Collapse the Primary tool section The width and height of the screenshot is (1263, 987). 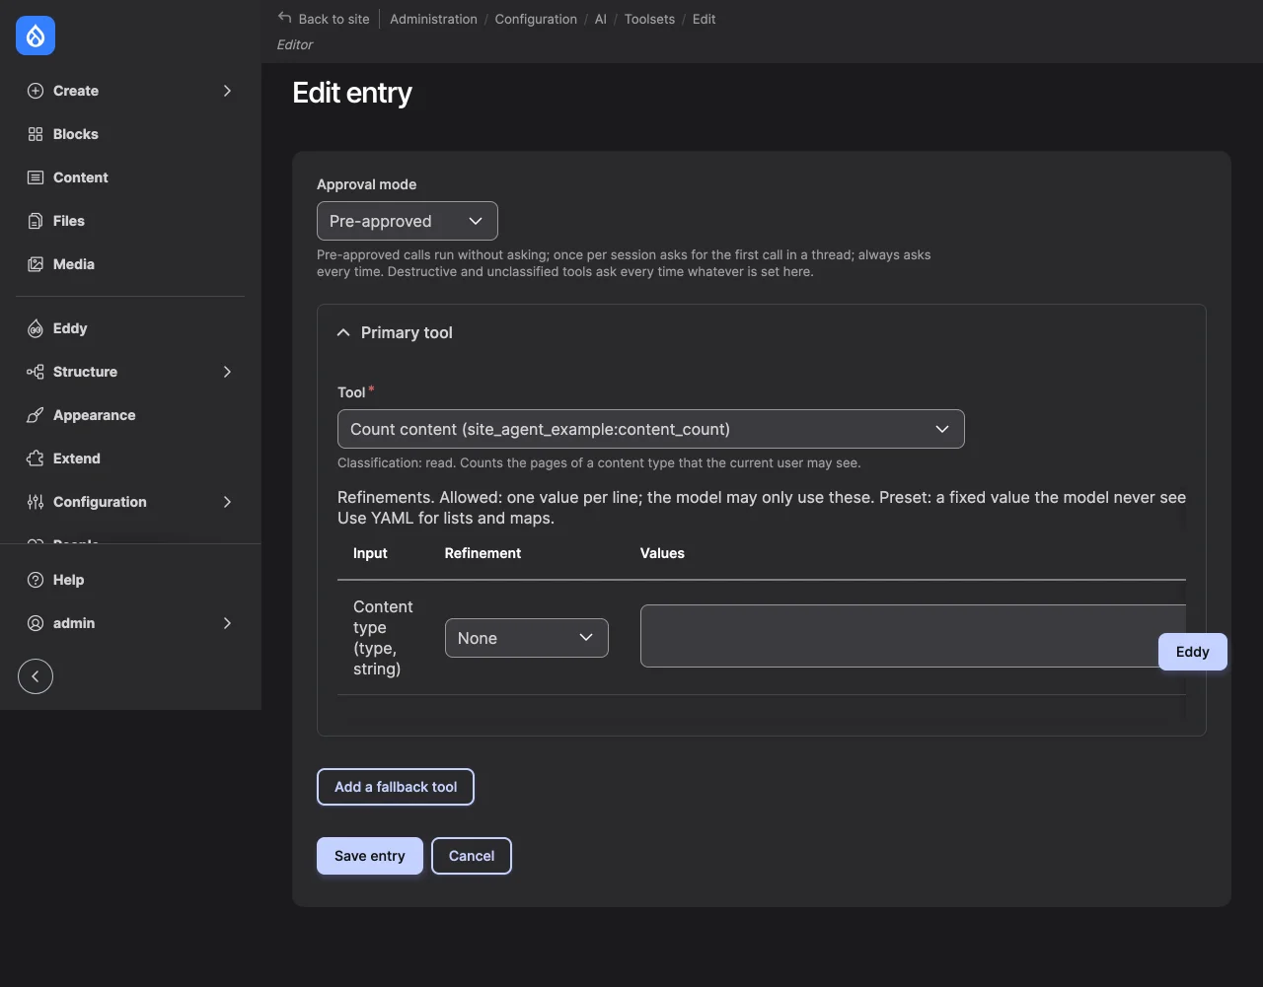pos(395,333)
